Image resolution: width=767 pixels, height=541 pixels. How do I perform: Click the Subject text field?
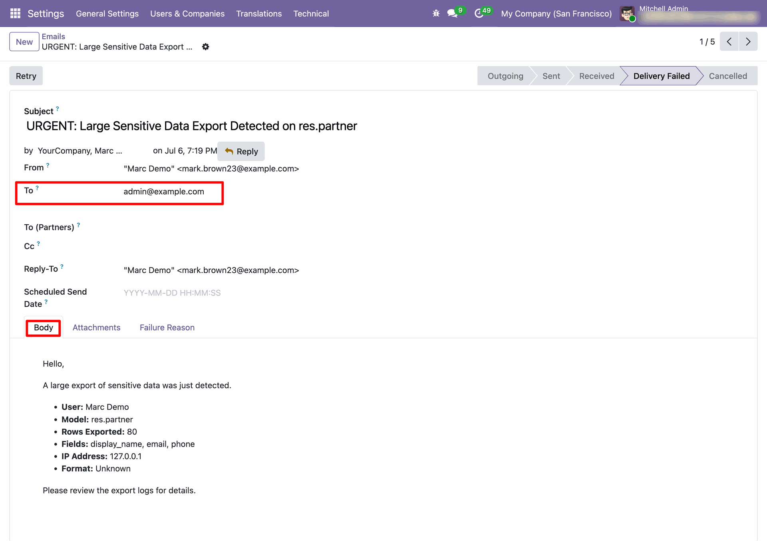coord(192,126)
